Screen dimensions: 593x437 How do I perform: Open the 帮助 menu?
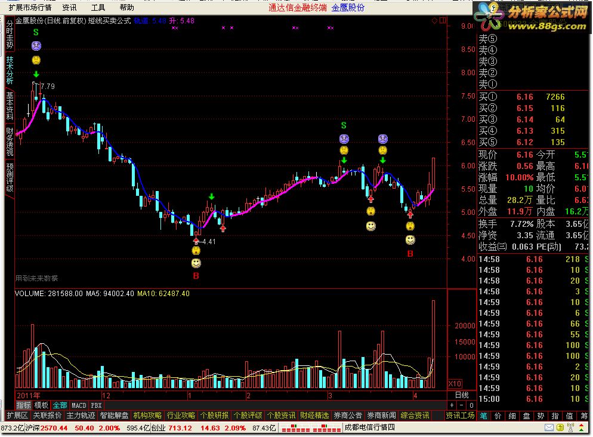(126, 8)
